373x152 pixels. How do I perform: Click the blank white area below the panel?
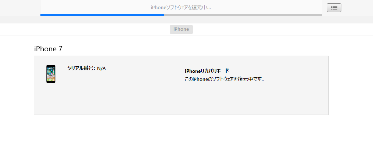[x=181, y=134]
